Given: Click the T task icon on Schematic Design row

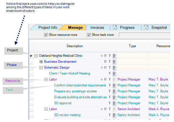Looking at the screenshot, I should click(110, 67).
